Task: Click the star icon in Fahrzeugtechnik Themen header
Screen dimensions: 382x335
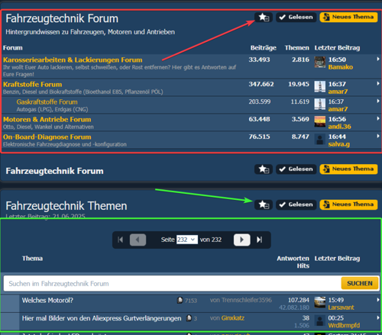Action: pyautogui.click(x=264, y=205)
